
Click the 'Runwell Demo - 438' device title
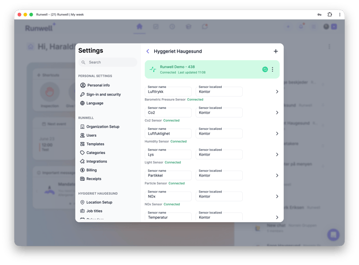177,67
